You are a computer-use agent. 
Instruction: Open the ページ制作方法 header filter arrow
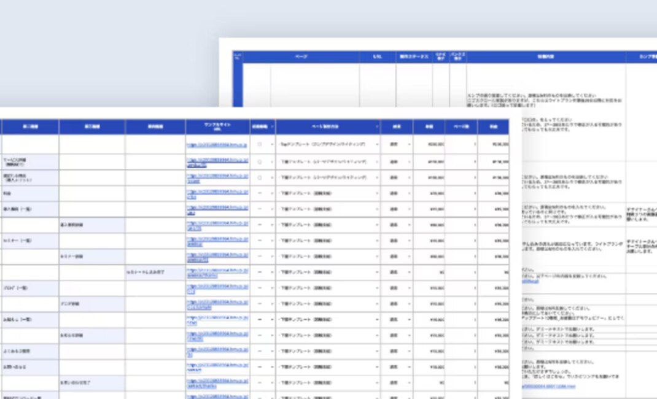pyautogui.click(x=377, y=127)
